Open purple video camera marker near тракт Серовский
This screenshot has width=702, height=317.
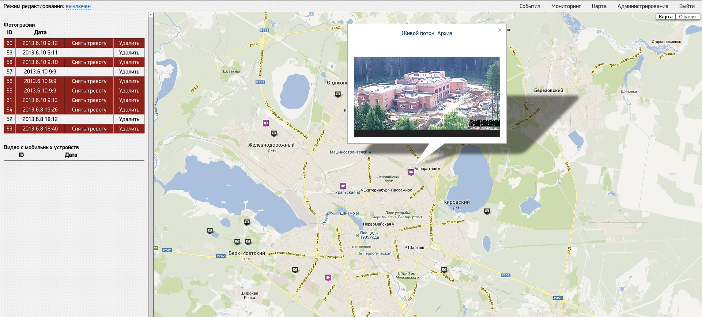(x=266, y=123)
